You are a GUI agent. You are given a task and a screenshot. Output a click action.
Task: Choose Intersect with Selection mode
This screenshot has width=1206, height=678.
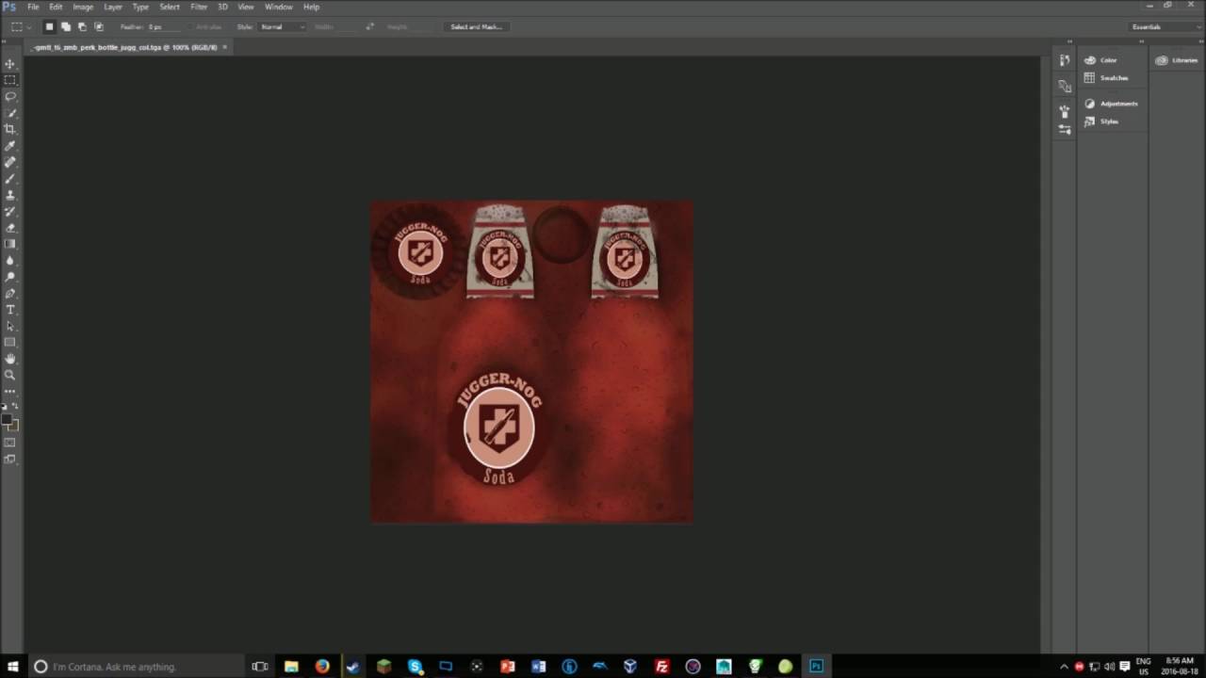coord(98,26)
